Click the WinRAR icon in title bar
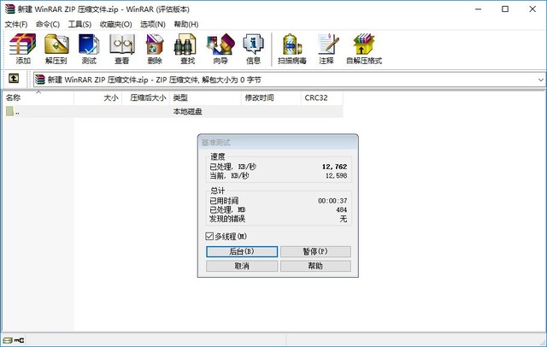The width and height of the screenshot is (547, 347). click(x=10, y=9)
